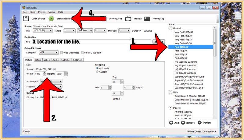This screenshot has height=140, width=244.
Task: Open the Title dropdown
Action: click(42, 30)
